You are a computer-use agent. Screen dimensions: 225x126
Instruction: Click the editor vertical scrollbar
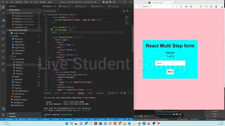[x=133, y=38]
